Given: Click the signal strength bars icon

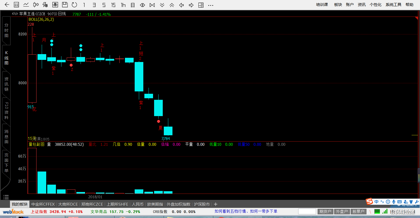Looking at the screenshot, I should pyautogui.click(x=385, y=211).
